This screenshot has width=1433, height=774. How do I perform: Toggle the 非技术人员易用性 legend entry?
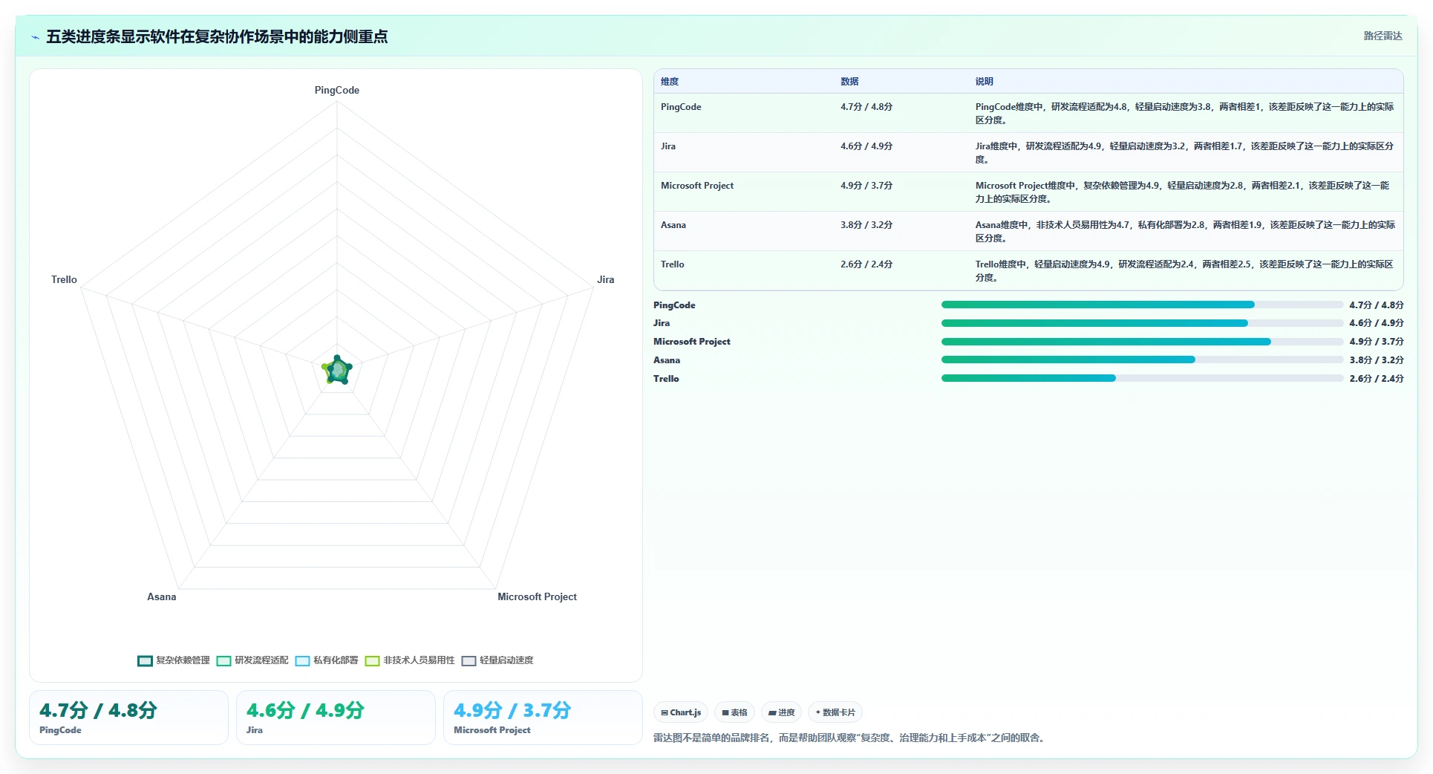410,660
